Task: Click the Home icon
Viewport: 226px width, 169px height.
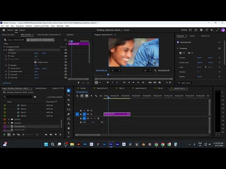Action: [x=4, y=30]
